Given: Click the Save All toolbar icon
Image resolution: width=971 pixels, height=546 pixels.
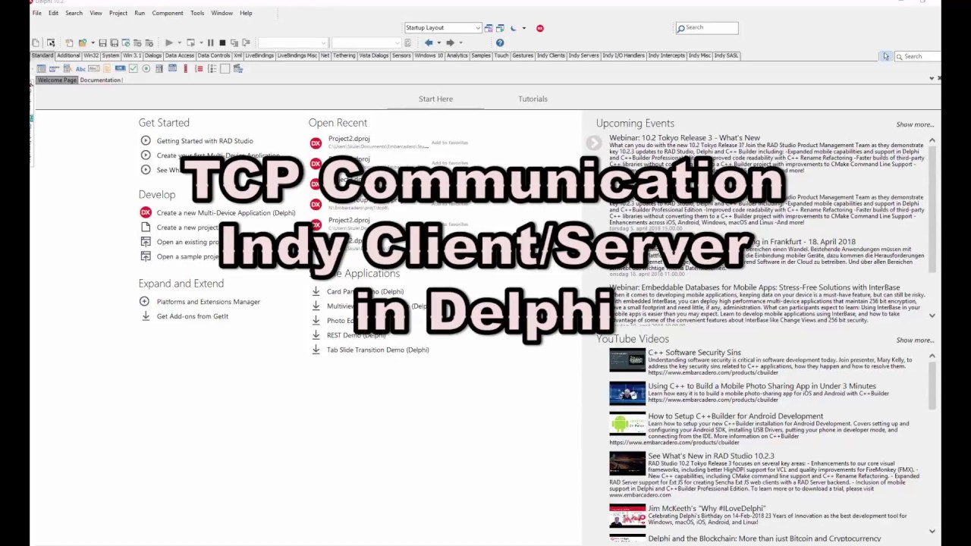Looking at the screenshot, I should pyautogui.click(x=114, y=42).
